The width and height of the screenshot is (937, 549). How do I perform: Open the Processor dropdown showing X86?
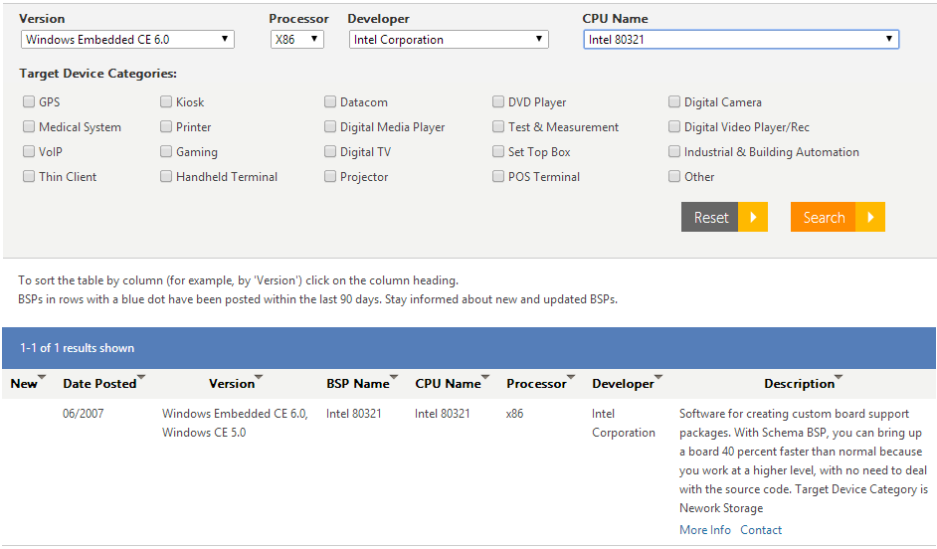coord(297,40)
